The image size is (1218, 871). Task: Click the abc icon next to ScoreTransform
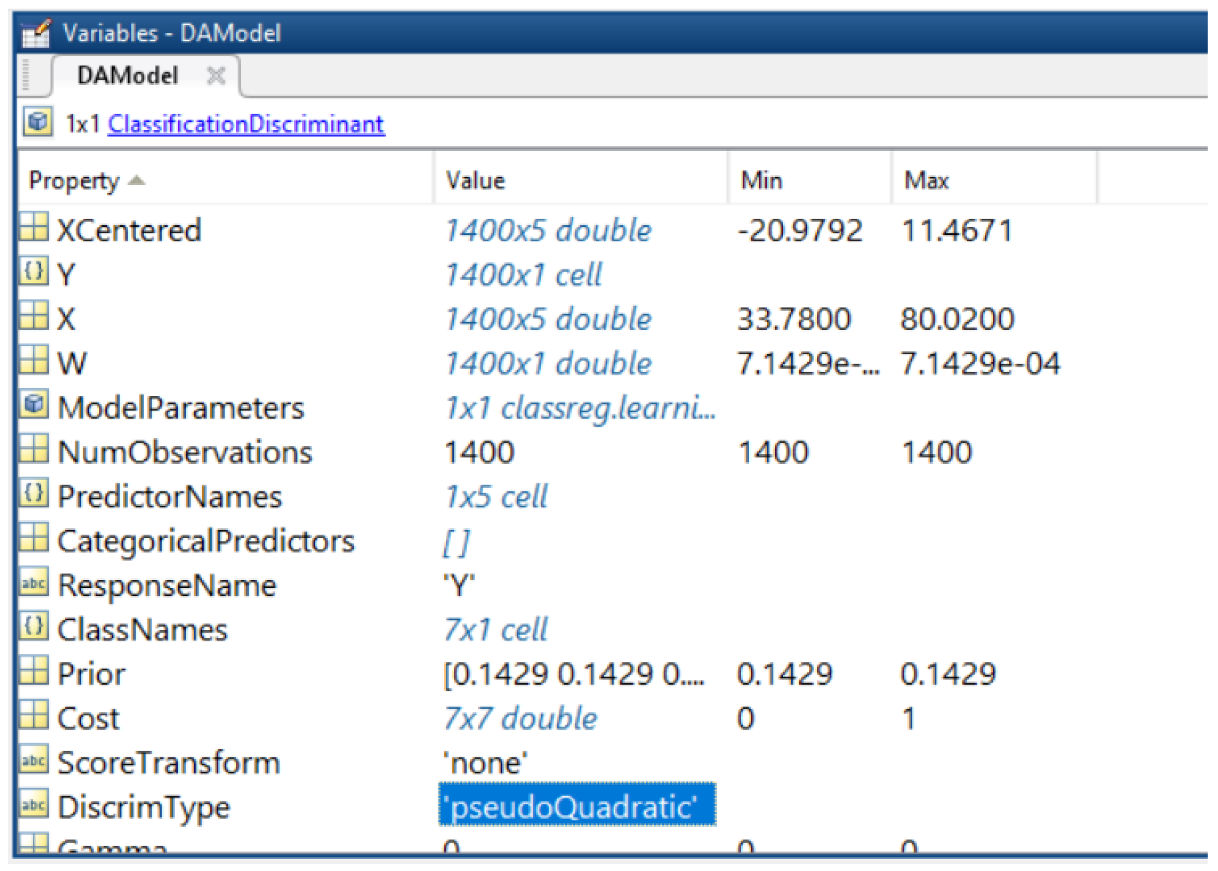(x=34, y=760)
